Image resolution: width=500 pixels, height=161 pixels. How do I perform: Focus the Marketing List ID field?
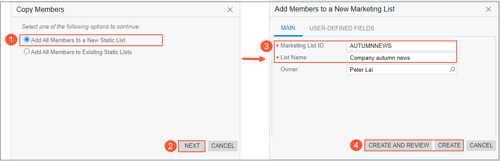point(402,46)
